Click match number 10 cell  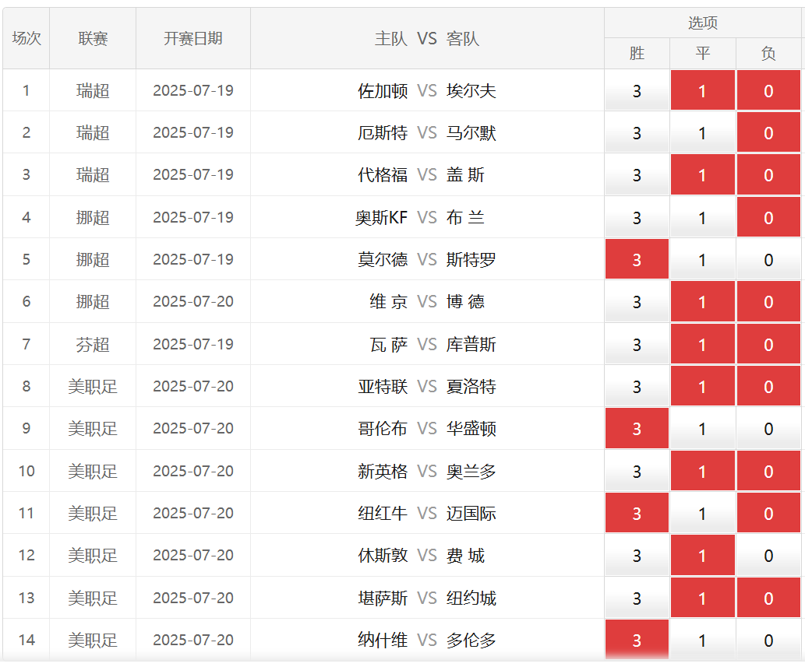click(x=26, y=471)
